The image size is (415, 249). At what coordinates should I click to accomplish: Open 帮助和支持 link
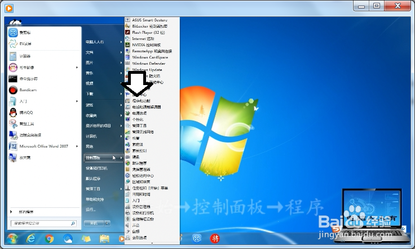pyautogui.click(x=95, y=199)
